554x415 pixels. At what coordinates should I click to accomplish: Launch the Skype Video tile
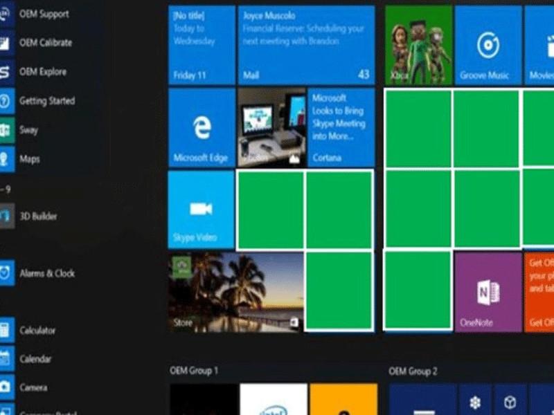click(201, 210)
